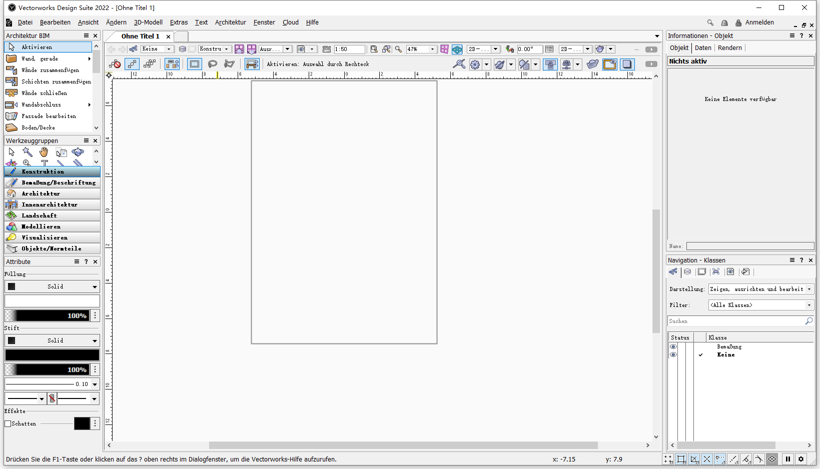Click the shadow color black swatch
This screenshot has width=820, height=469.
click(82, 423)
